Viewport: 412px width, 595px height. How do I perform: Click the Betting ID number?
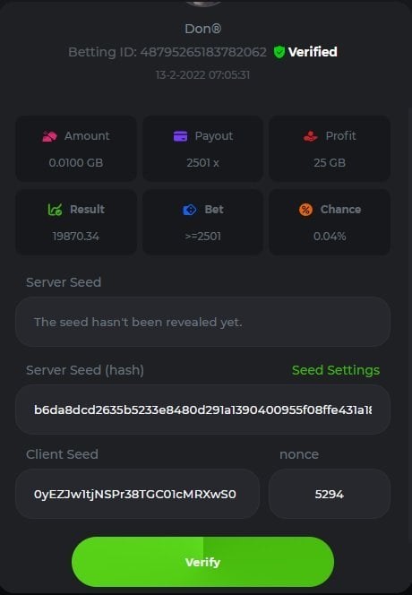tap(203, 52)
